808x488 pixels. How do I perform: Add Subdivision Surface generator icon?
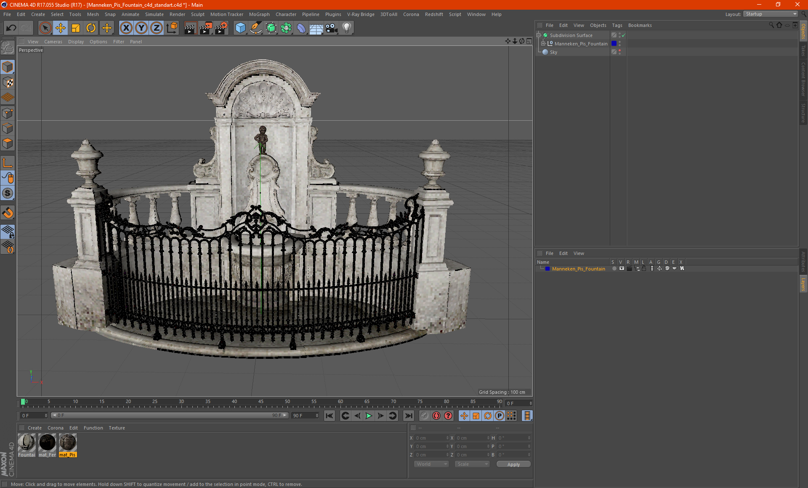click(271, 28)
